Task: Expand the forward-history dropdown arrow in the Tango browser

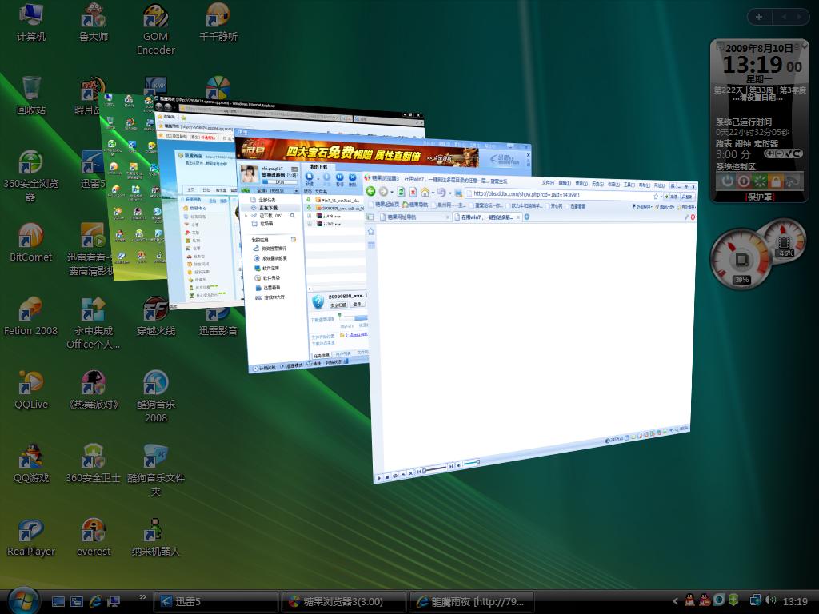Action: tap(392, 193)
